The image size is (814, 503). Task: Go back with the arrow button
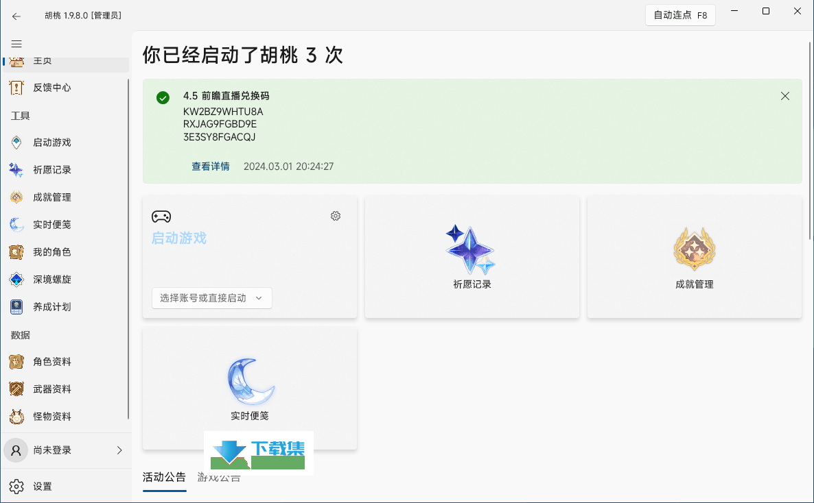pyautogui.click(x=16, y=16)
